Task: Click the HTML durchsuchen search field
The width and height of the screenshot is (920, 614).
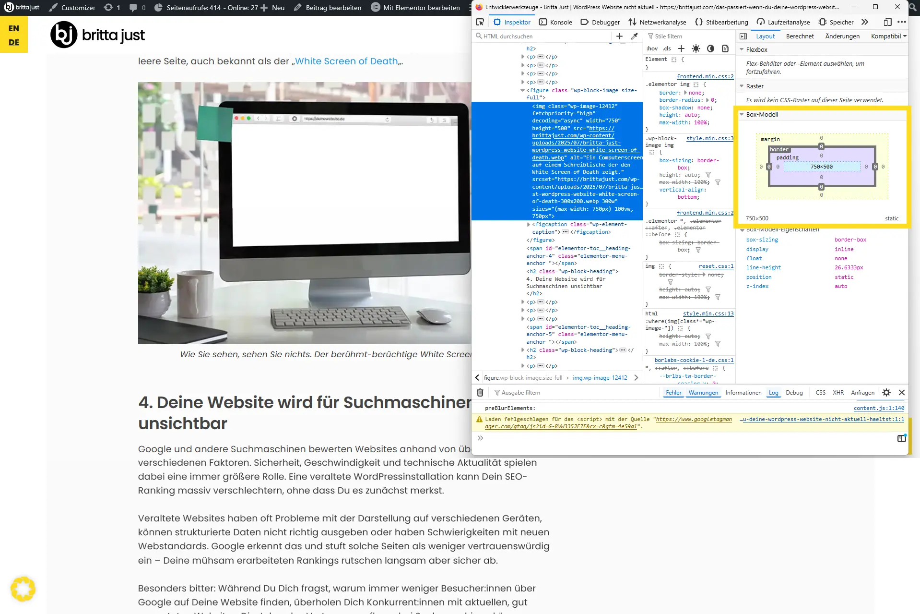Action: pos(542,36)
